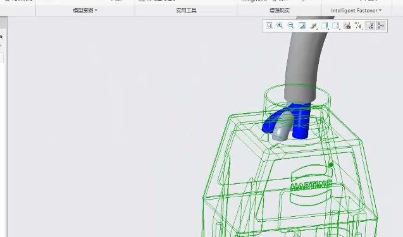Image resolution: width=403 pixels, height=237 pixels.
Task: Click the 实用工具 ribbon group label
Action: click(x=187, y=11)
